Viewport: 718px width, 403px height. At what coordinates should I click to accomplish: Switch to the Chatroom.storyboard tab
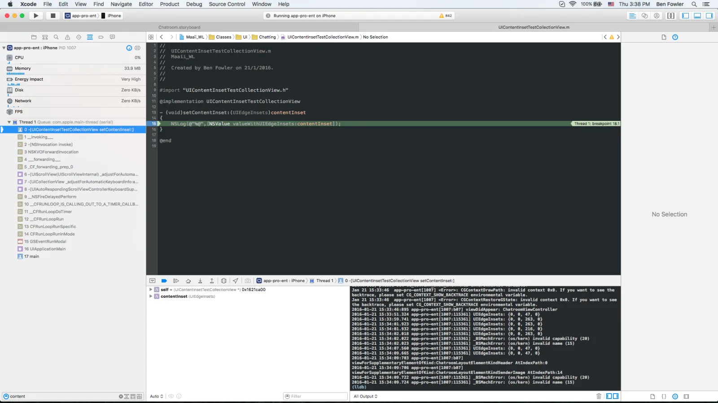point(179,27)
